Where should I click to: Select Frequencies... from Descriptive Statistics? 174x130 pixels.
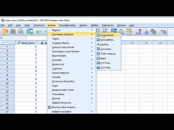click(108, 35)
